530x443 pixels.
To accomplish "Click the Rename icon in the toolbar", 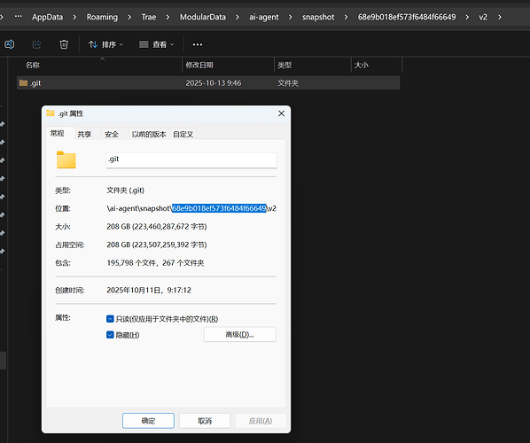I will pyautogui.click(x=10, y=44).
